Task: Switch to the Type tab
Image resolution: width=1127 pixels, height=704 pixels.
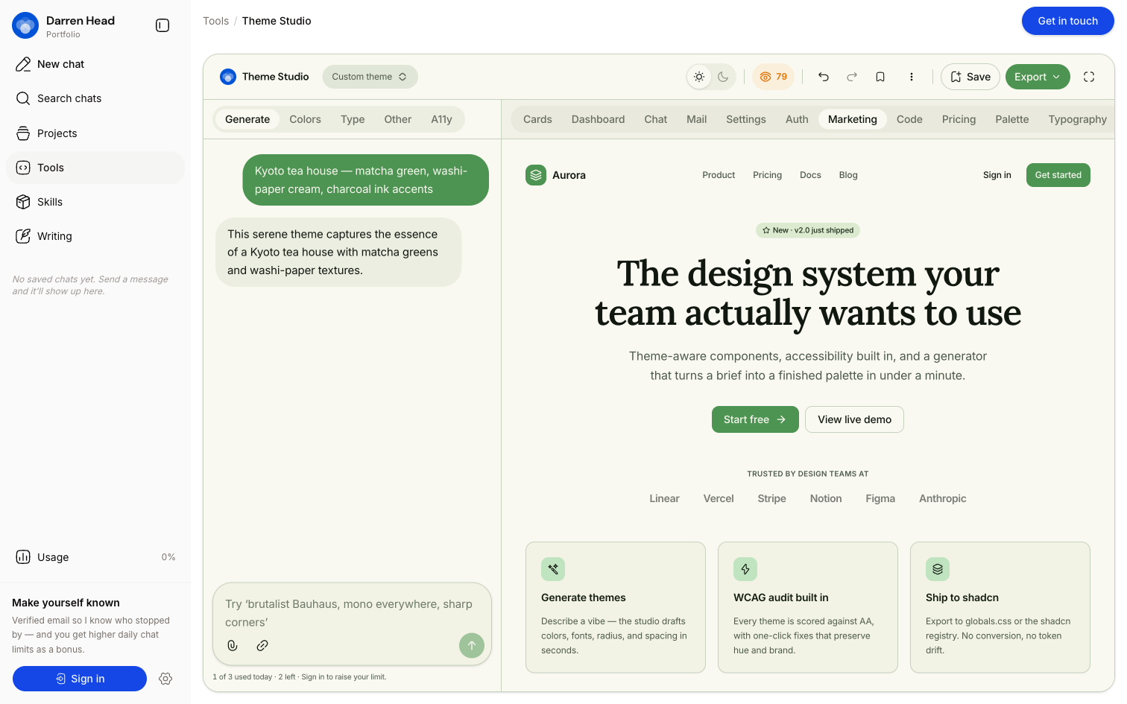Action: (353, 119)
